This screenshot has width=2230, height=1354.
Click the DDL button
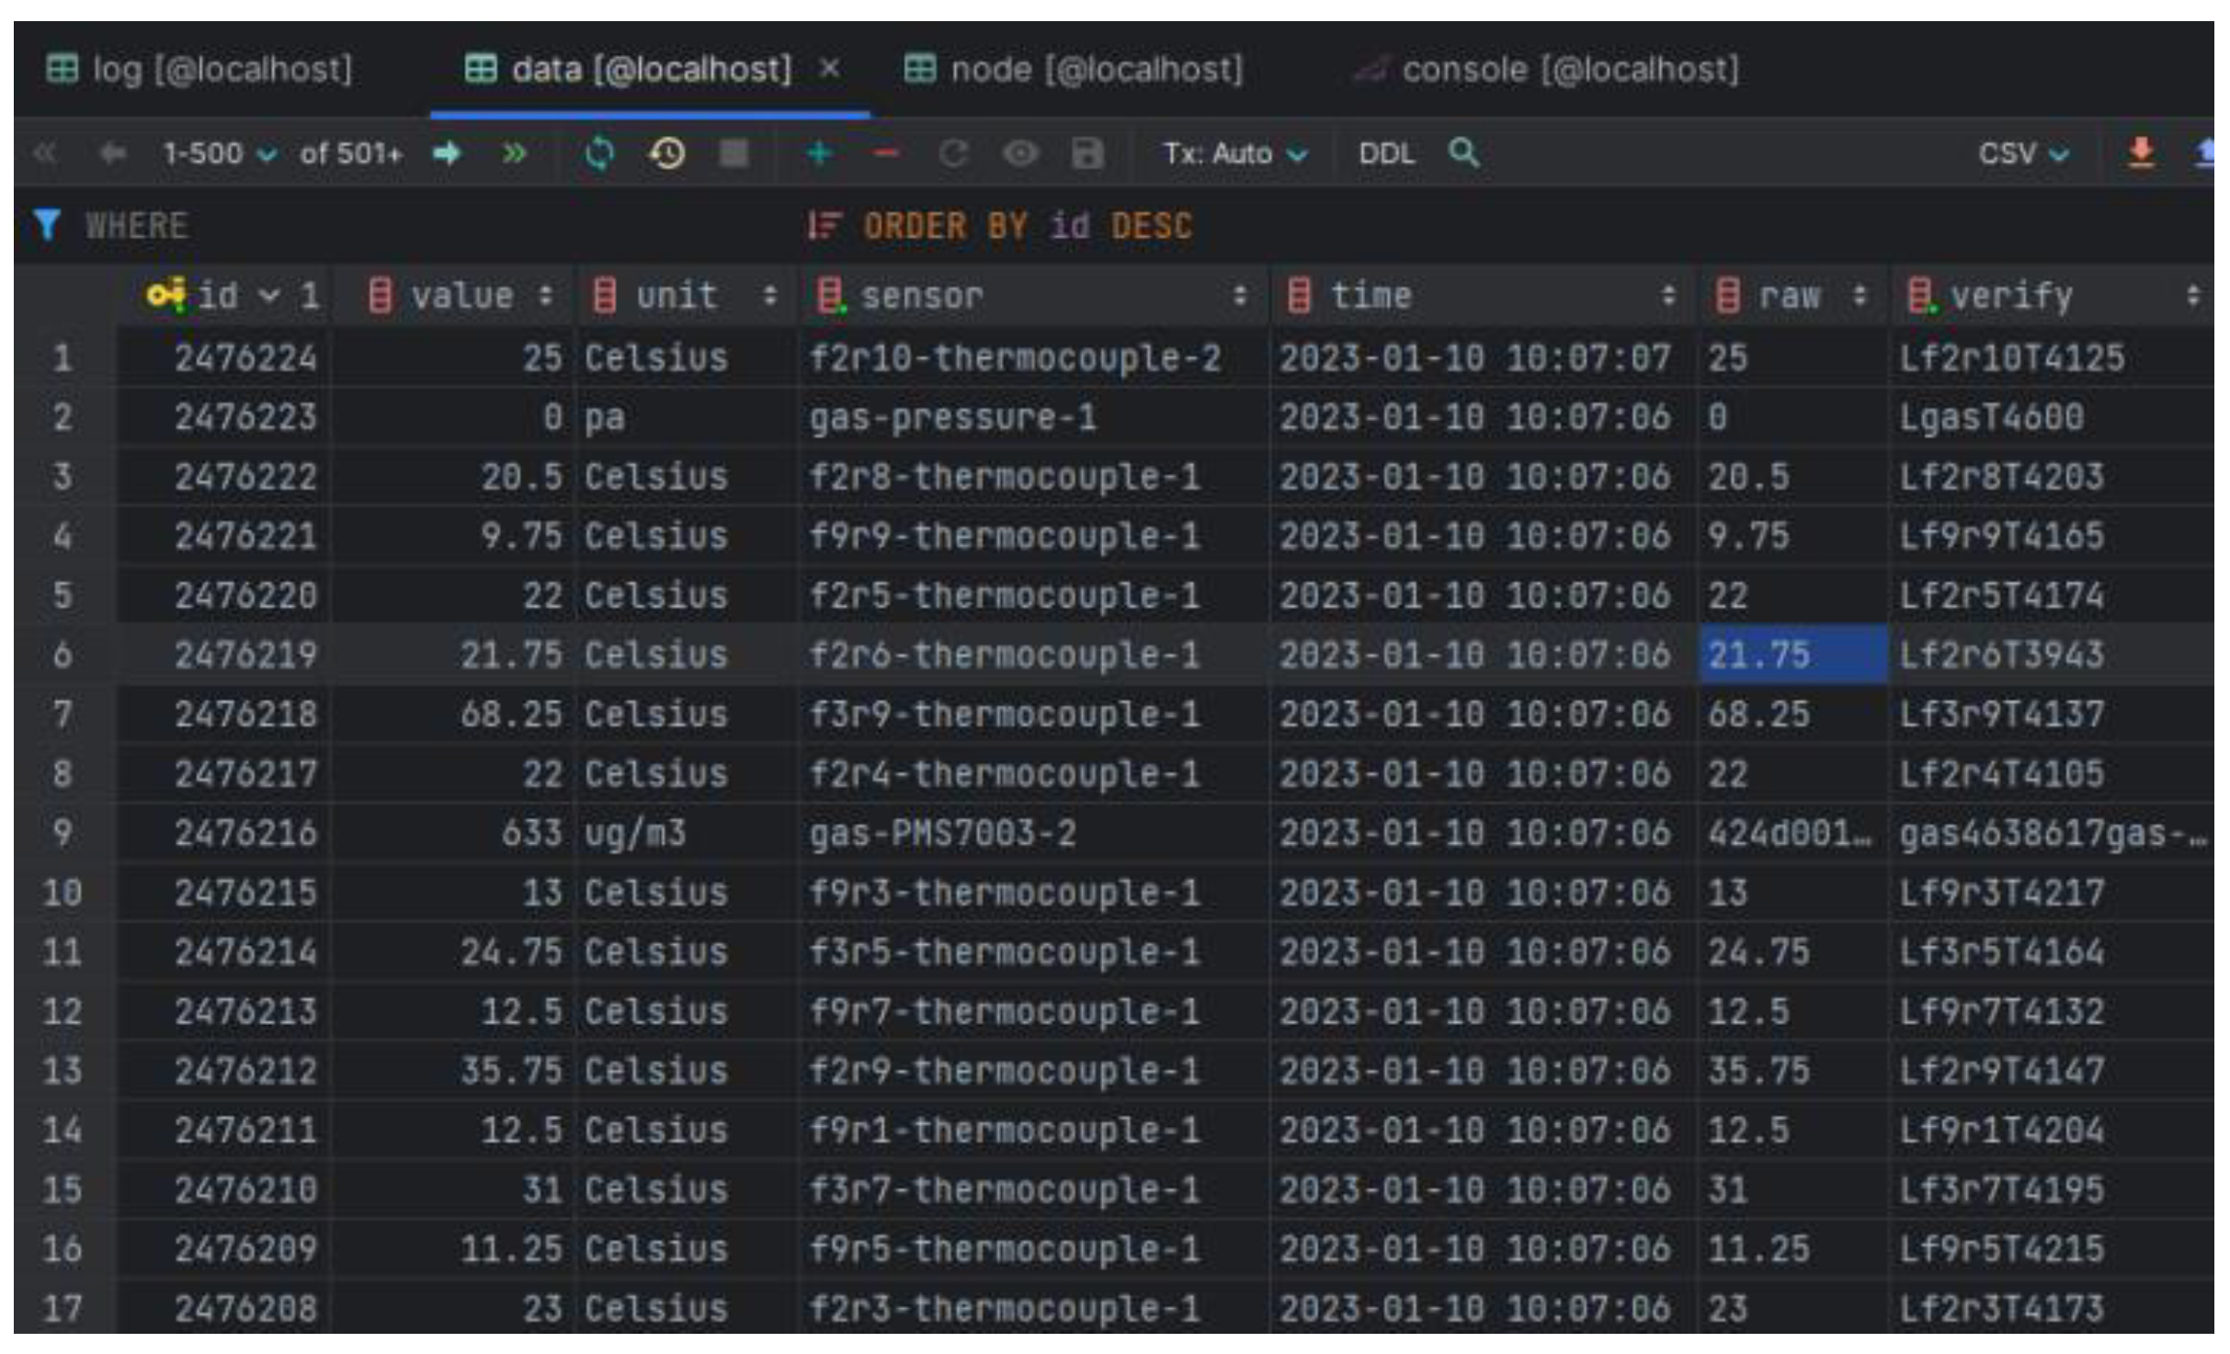pos(1386,153)
